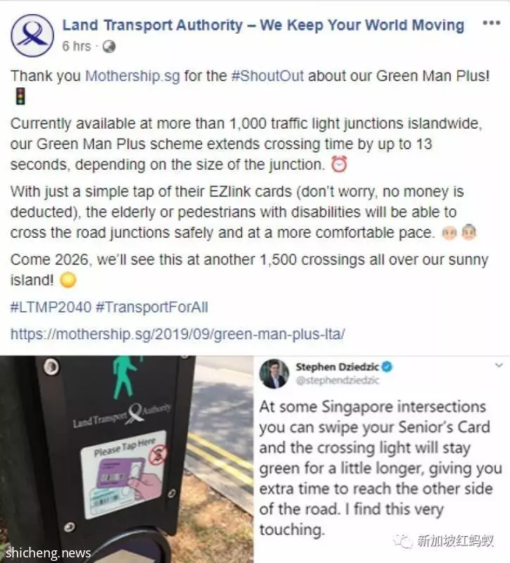Click the @stephendziedzic handle
The image size is (510, 563).
pos(337,381)
